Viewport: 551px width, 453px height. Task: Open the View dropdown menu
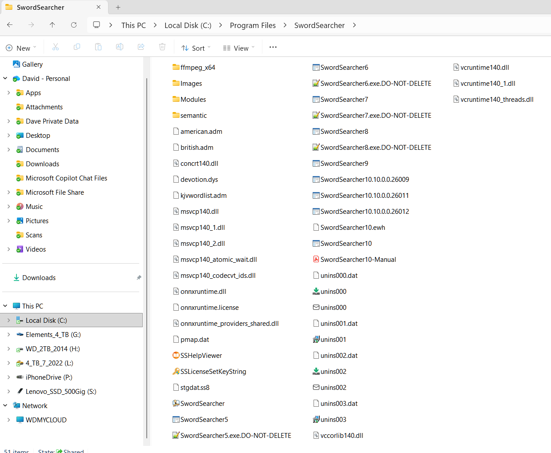pos(239,48)
